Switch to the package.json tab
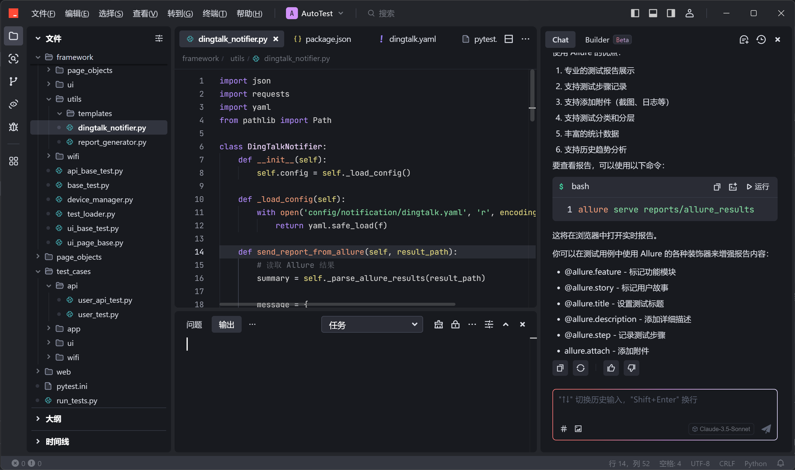This screenshot has width=795, height=470. pyautogui.click(x=328, y=39)
